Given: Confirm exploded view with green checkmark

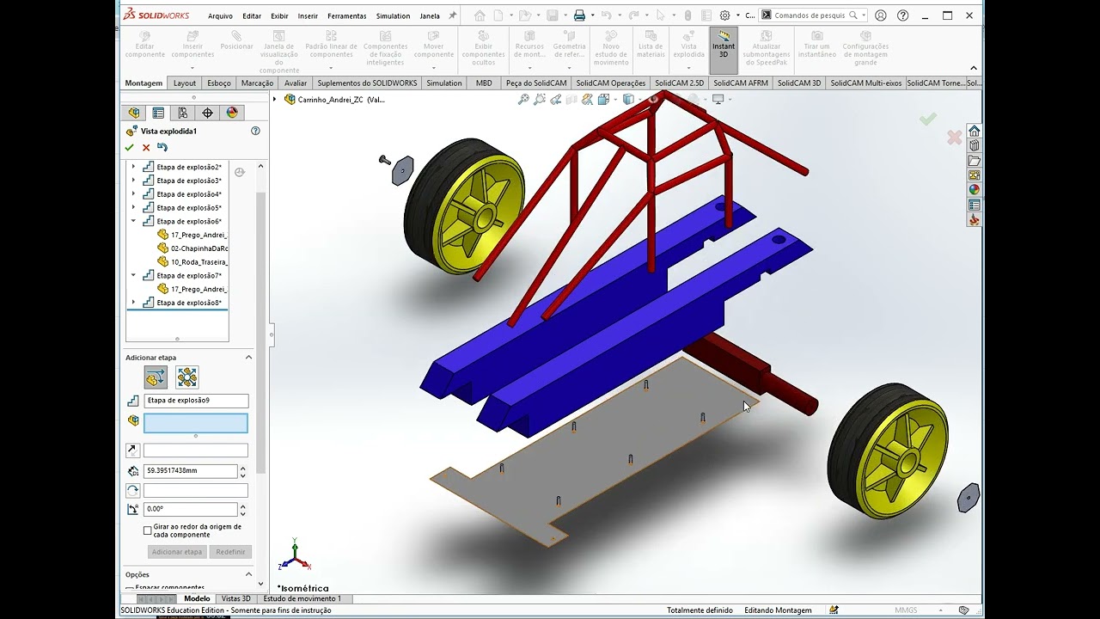Looking at the screenshot, I should pyautogui.click(x=130, y=148).
